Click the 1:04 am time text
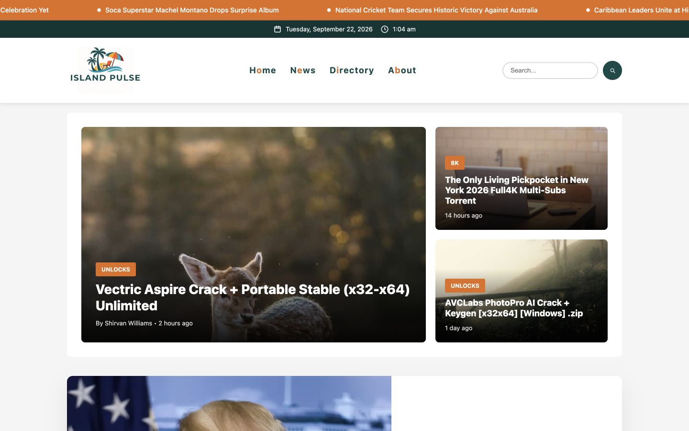 click(x=404, y=29)
